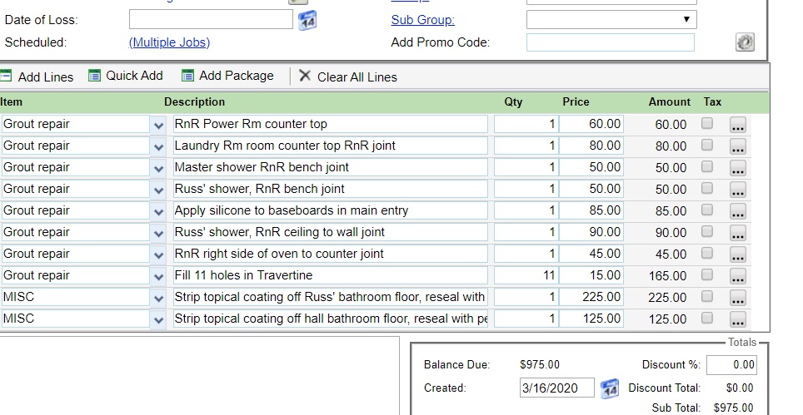
Task: Expand item dropdown for Russ' bathroom MISC row
Action: 159,298
